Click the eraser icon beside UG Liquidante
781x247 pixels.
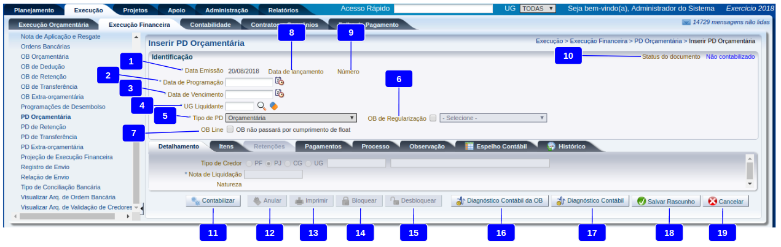click(273, 106)
